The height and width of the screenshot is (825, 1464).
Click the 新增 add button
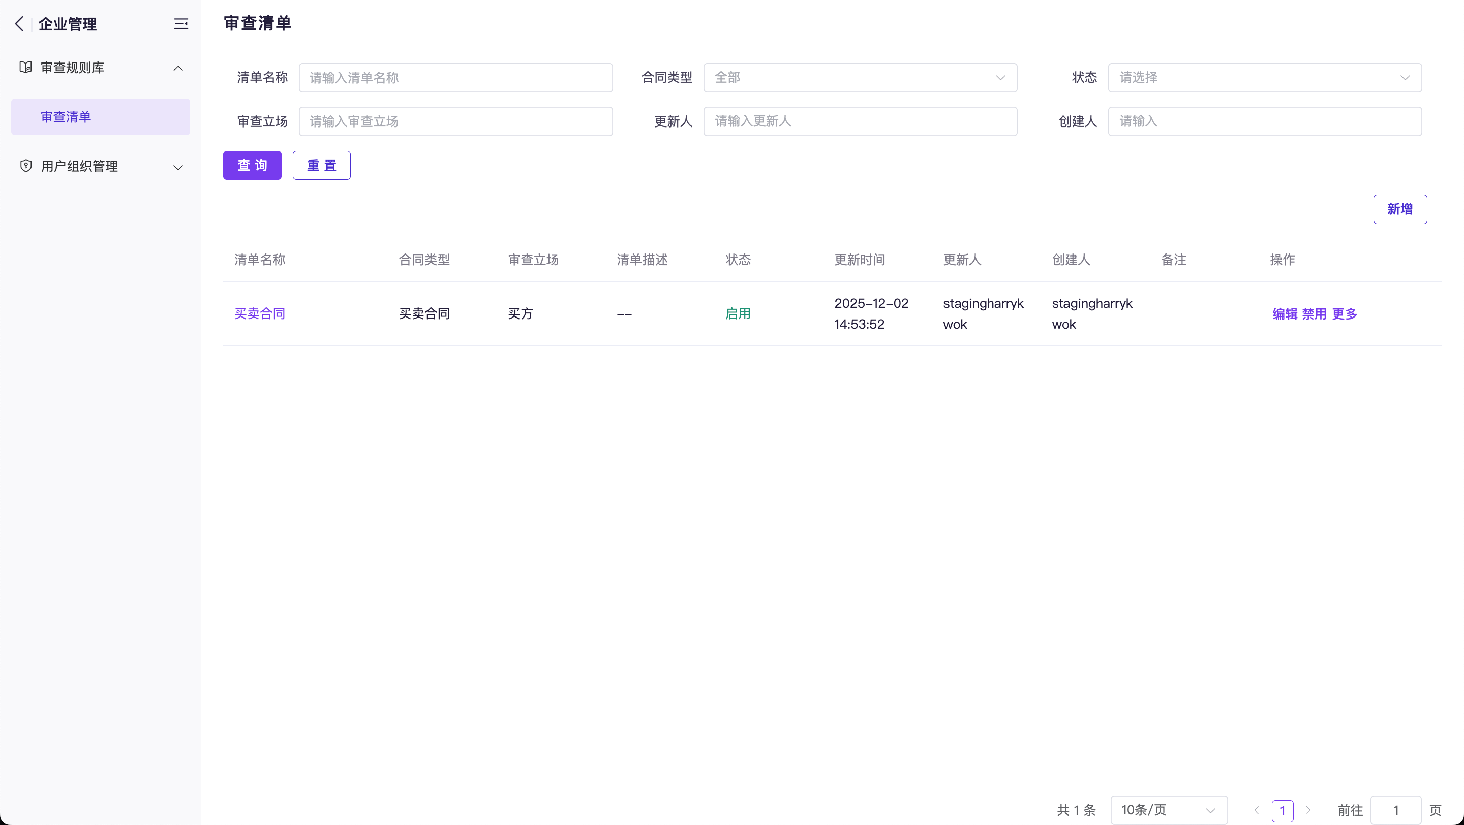(1400, 209)
